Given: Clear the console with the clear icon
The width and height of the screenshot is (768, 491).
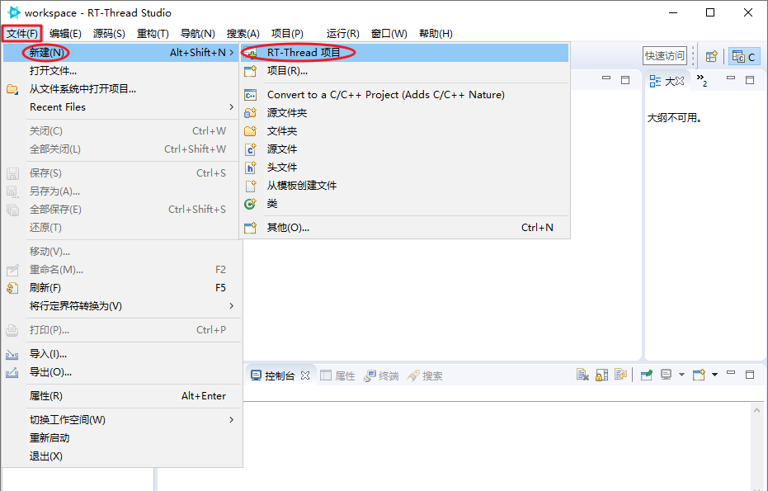Looking at the screenshot, I should coord(582,375).
